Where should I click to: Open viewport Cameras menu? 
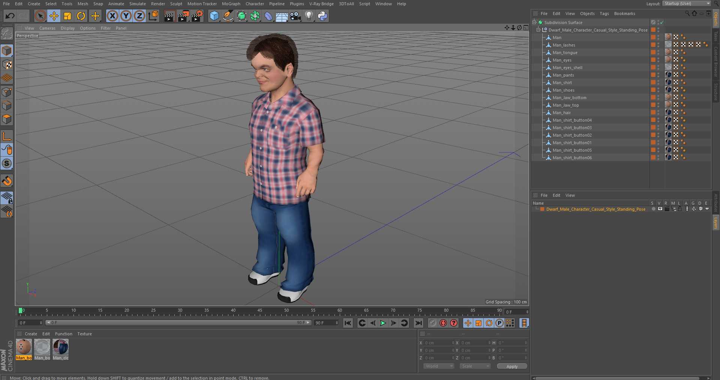[47, 28]
